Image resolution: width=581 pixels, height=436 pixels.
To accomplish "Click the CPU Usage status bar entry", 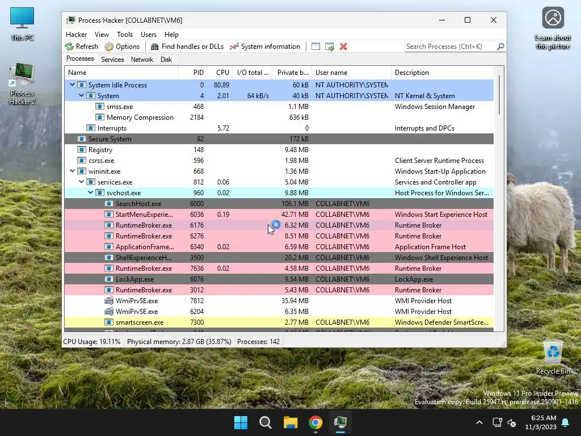I will (92, 341).
